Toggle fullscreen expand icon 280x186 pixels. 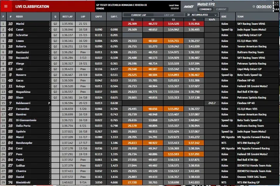(x=276, y=3)
